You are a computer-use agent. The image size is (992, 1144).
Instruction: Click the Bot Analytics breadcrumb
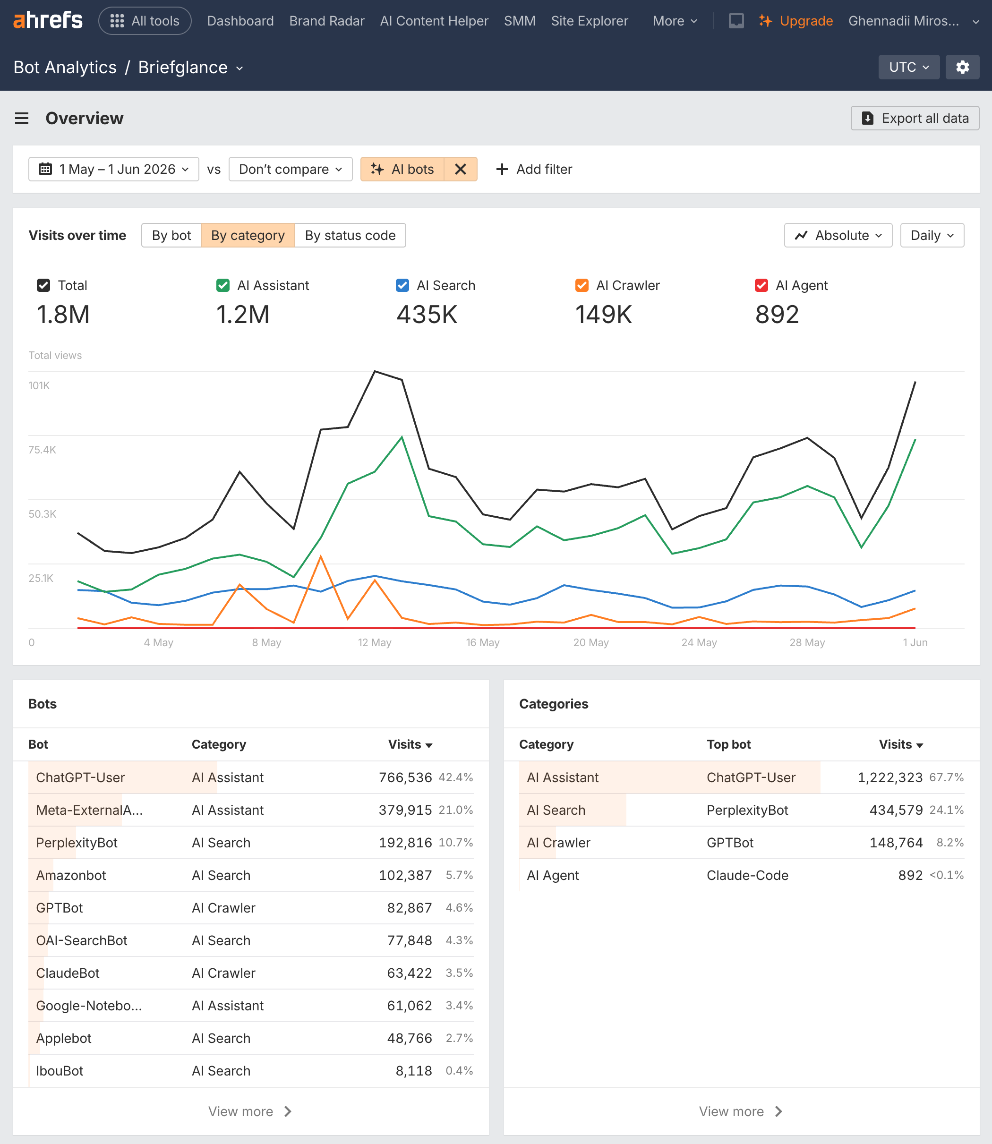[65, 68]
